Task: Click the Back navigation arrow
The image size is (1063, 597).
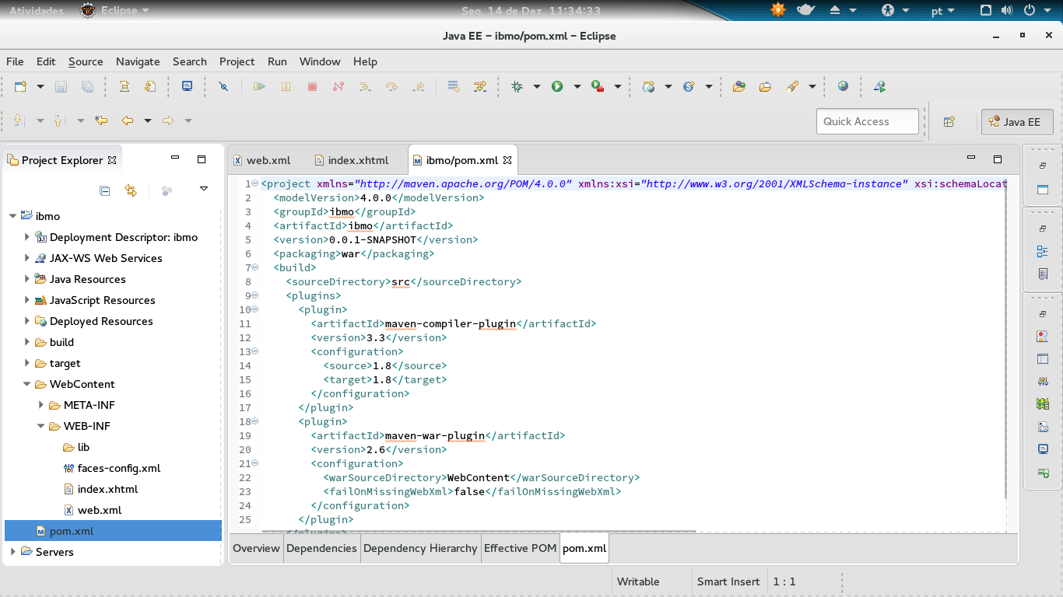Action: 127,120
